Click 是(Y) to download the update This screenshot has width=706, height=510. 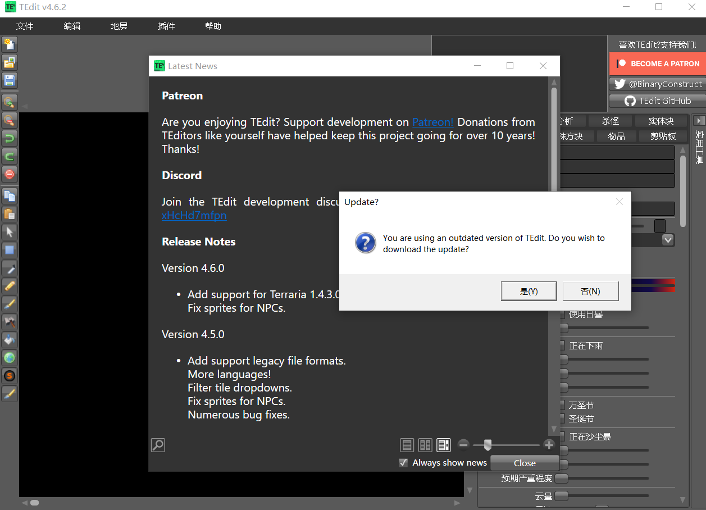pos(529,291)
